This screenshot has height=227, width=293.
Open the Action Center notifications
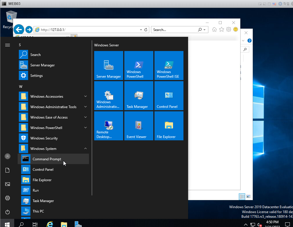(287, 224)
